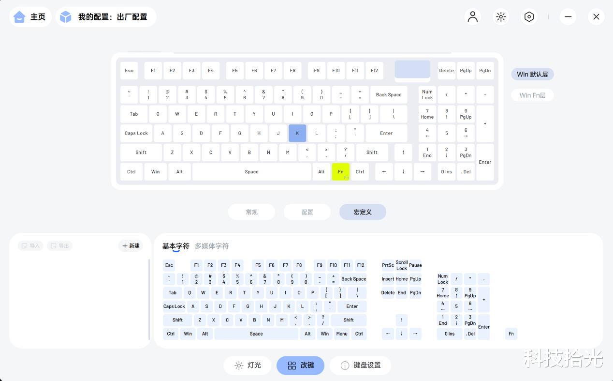613x381 pixels.
Task: Click the blank knob area beside F12
Action: click(x=412, y=69)
